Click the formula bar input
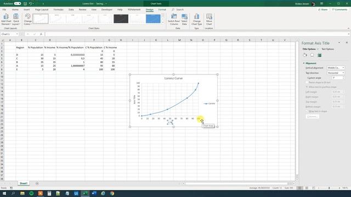 (x=197, y=34)
